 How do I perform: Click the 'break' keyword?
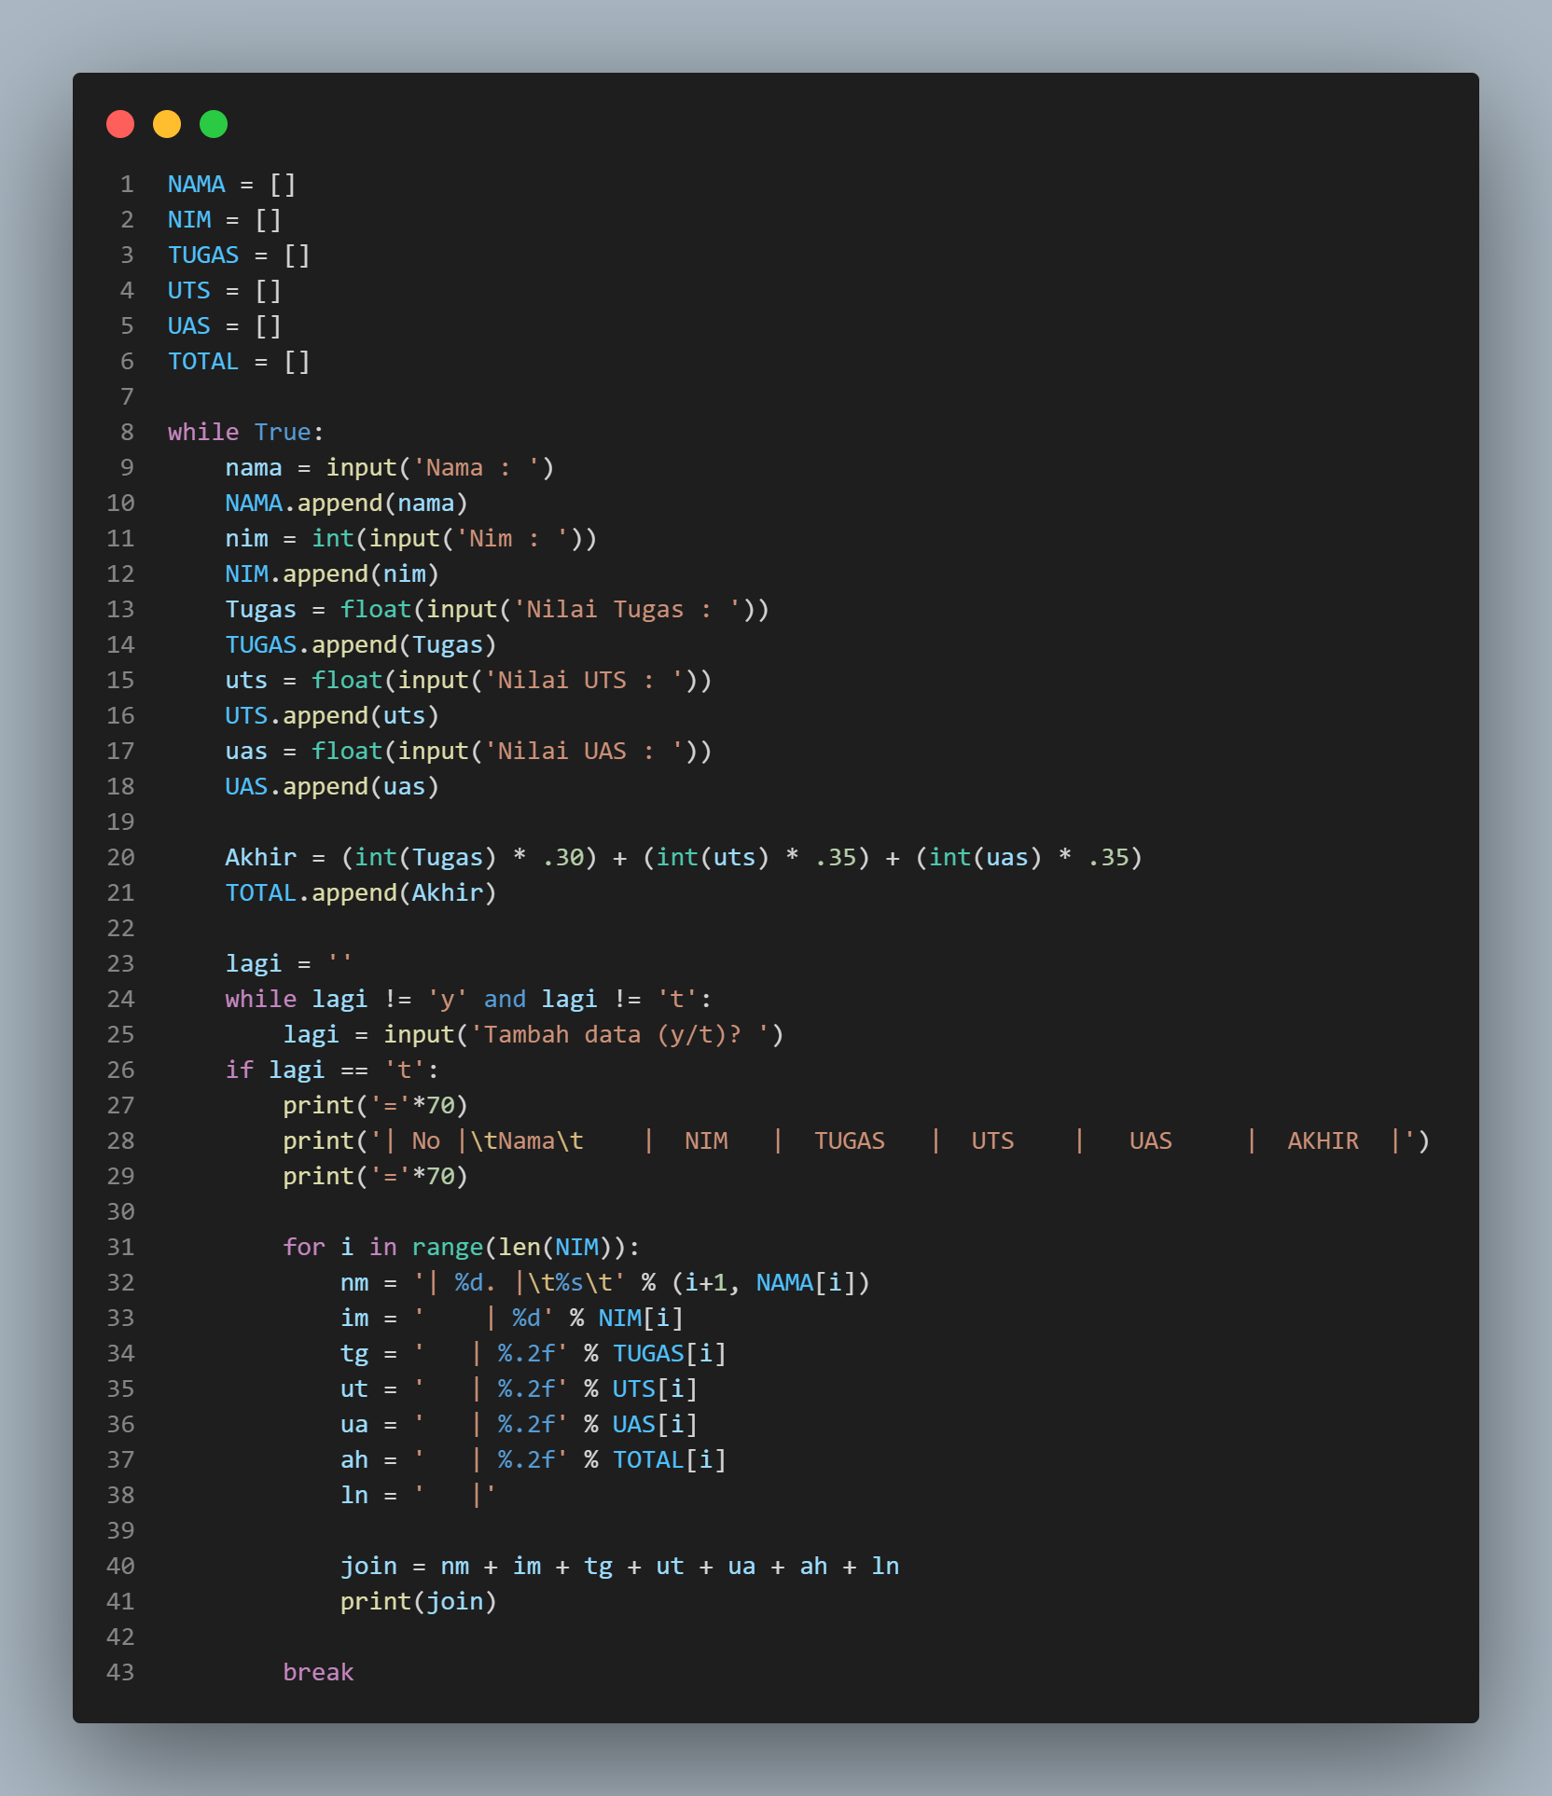(x=318, y=1673)
